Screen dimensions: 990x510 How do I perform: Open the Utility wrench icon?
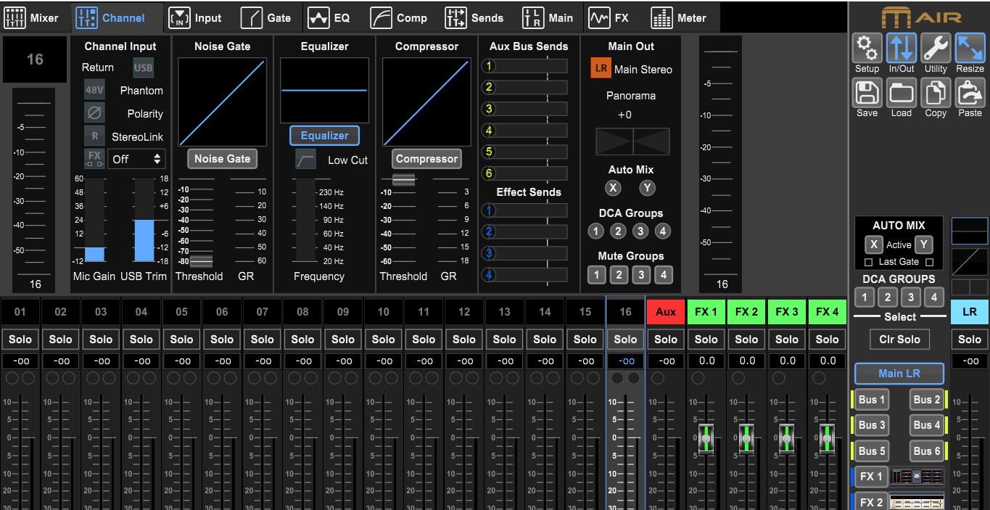click(x=936, y=48)
